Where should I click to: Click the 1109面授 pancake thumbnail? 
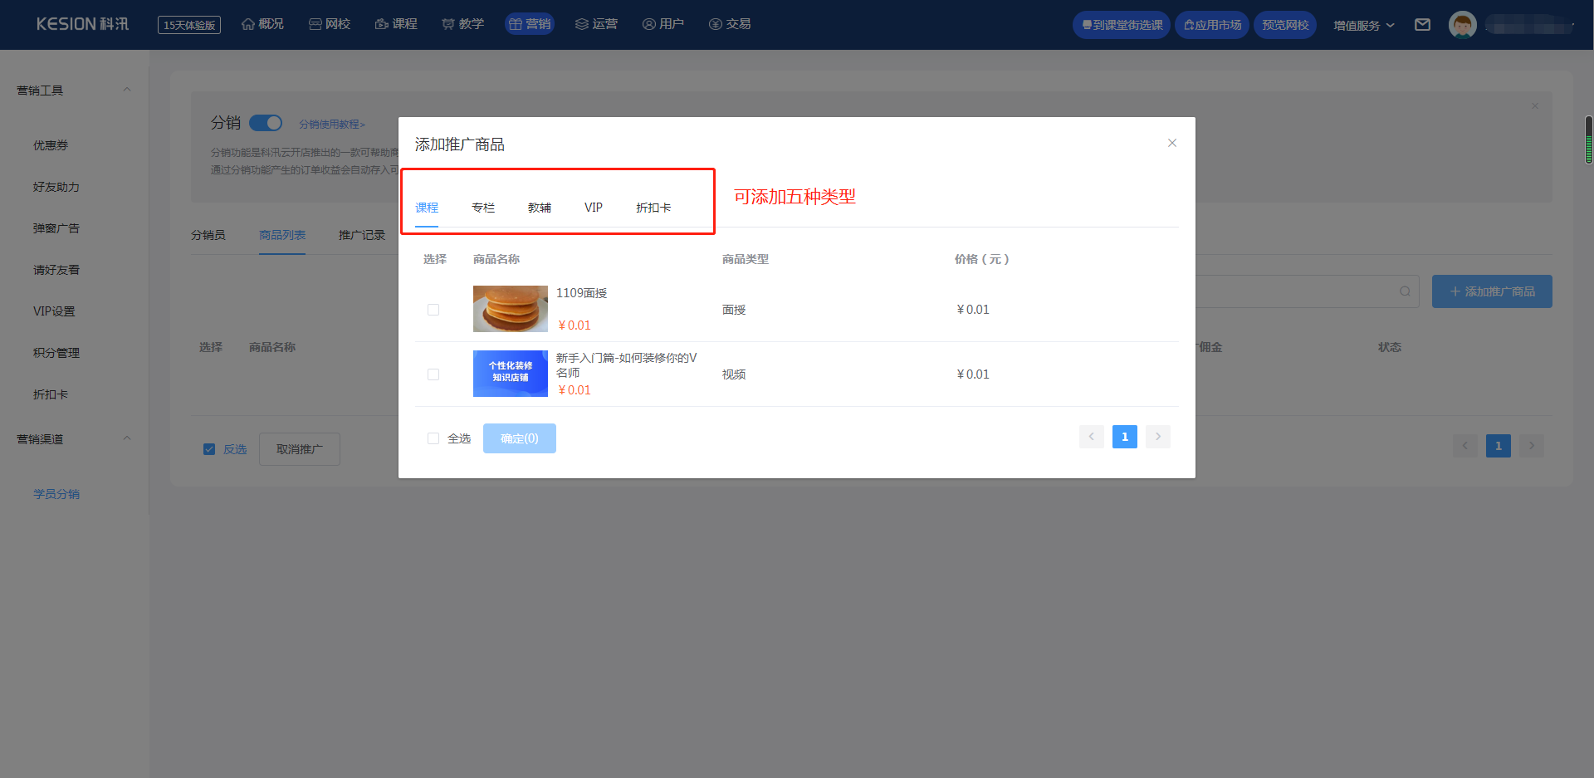pos(511,309)
